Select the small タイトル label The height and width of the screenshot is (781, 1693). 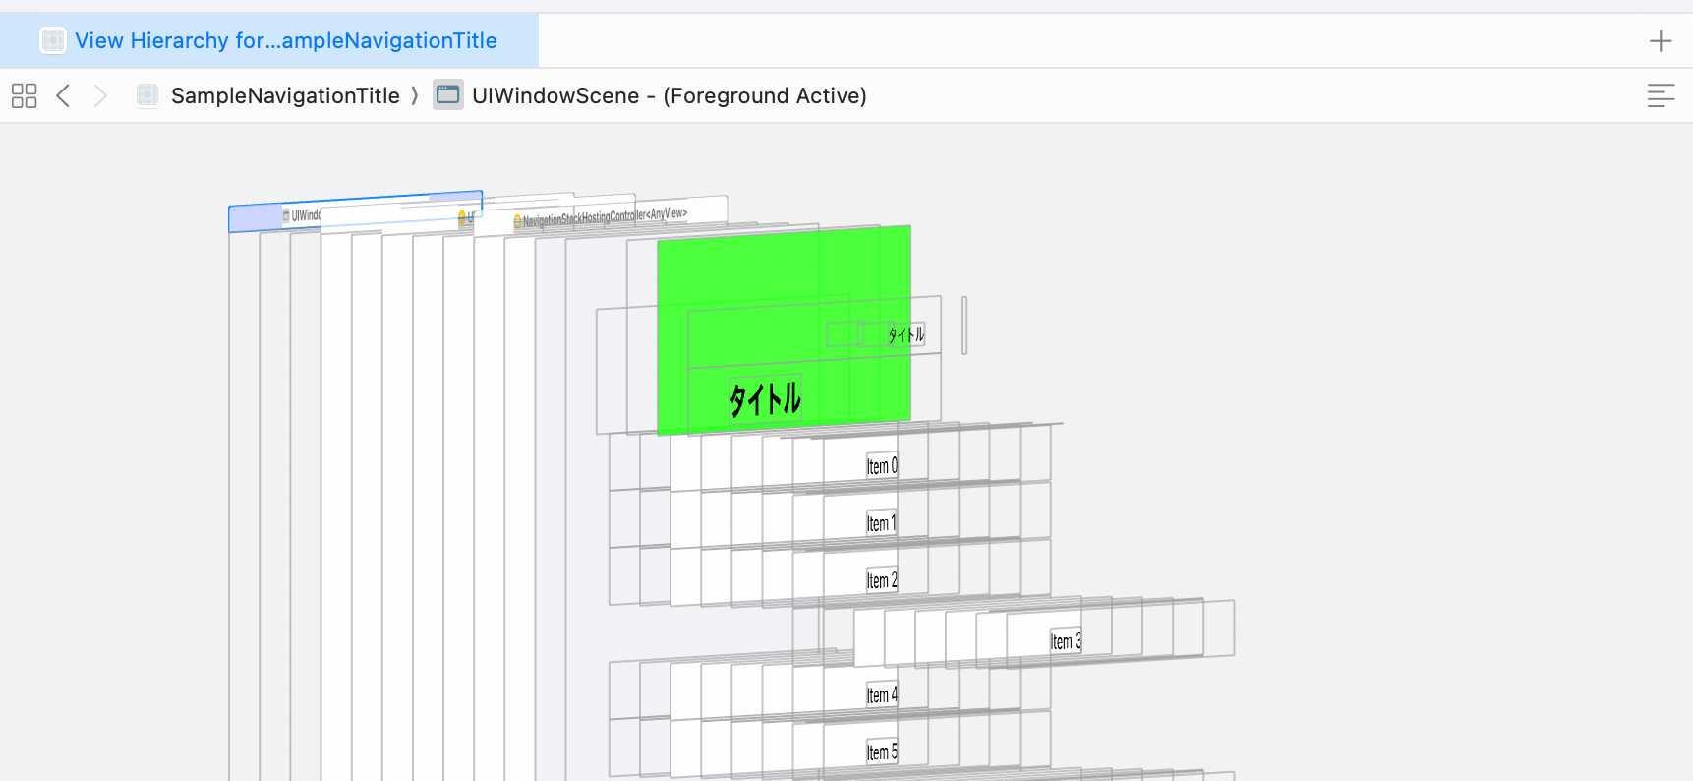click(905, 334)
